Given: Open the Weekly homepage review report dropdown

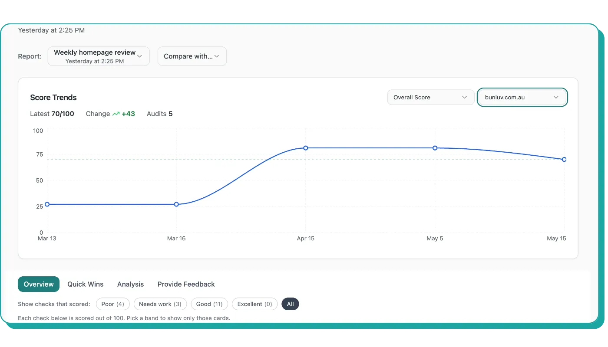Looking at the screenshot, I should tap(99, 56).
